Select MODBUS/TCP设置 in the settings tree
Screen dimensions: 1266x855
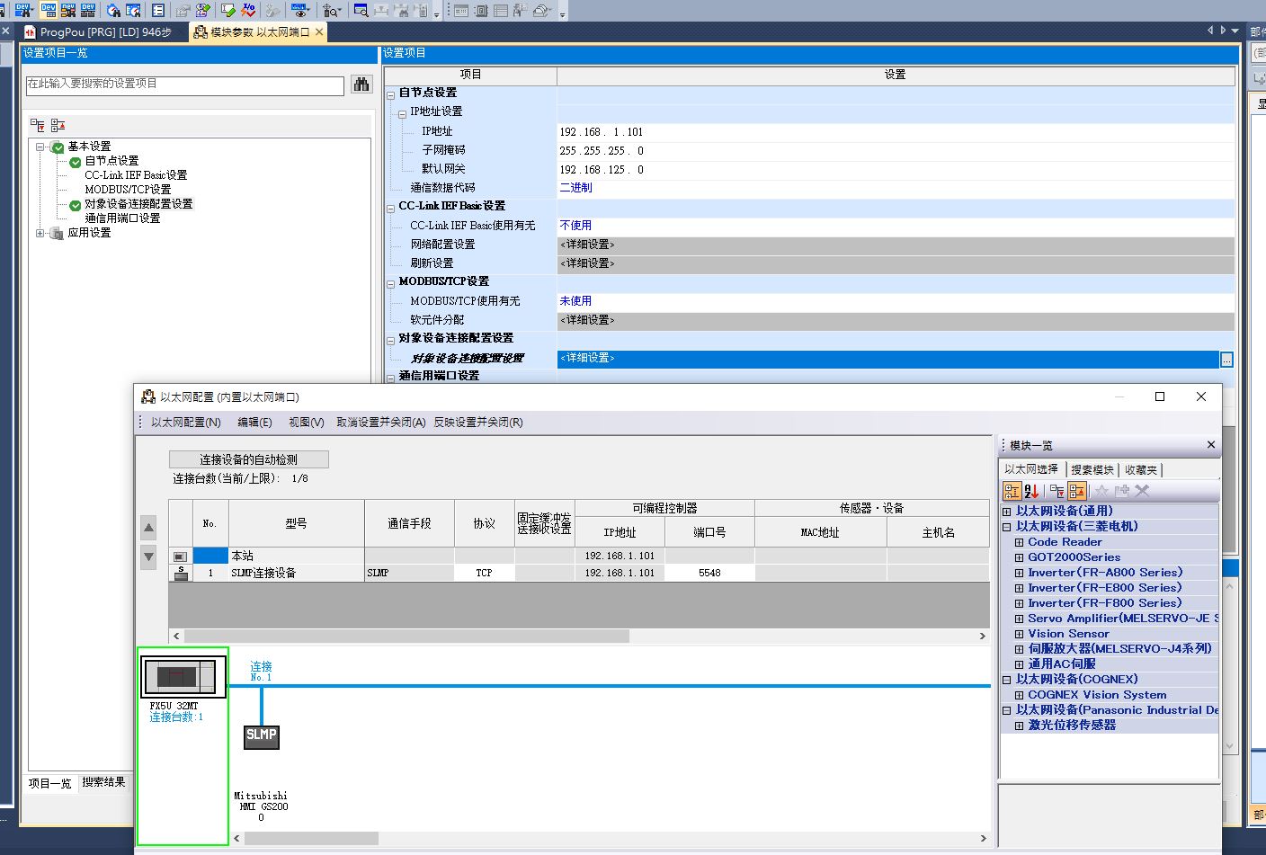coord(128,190)
